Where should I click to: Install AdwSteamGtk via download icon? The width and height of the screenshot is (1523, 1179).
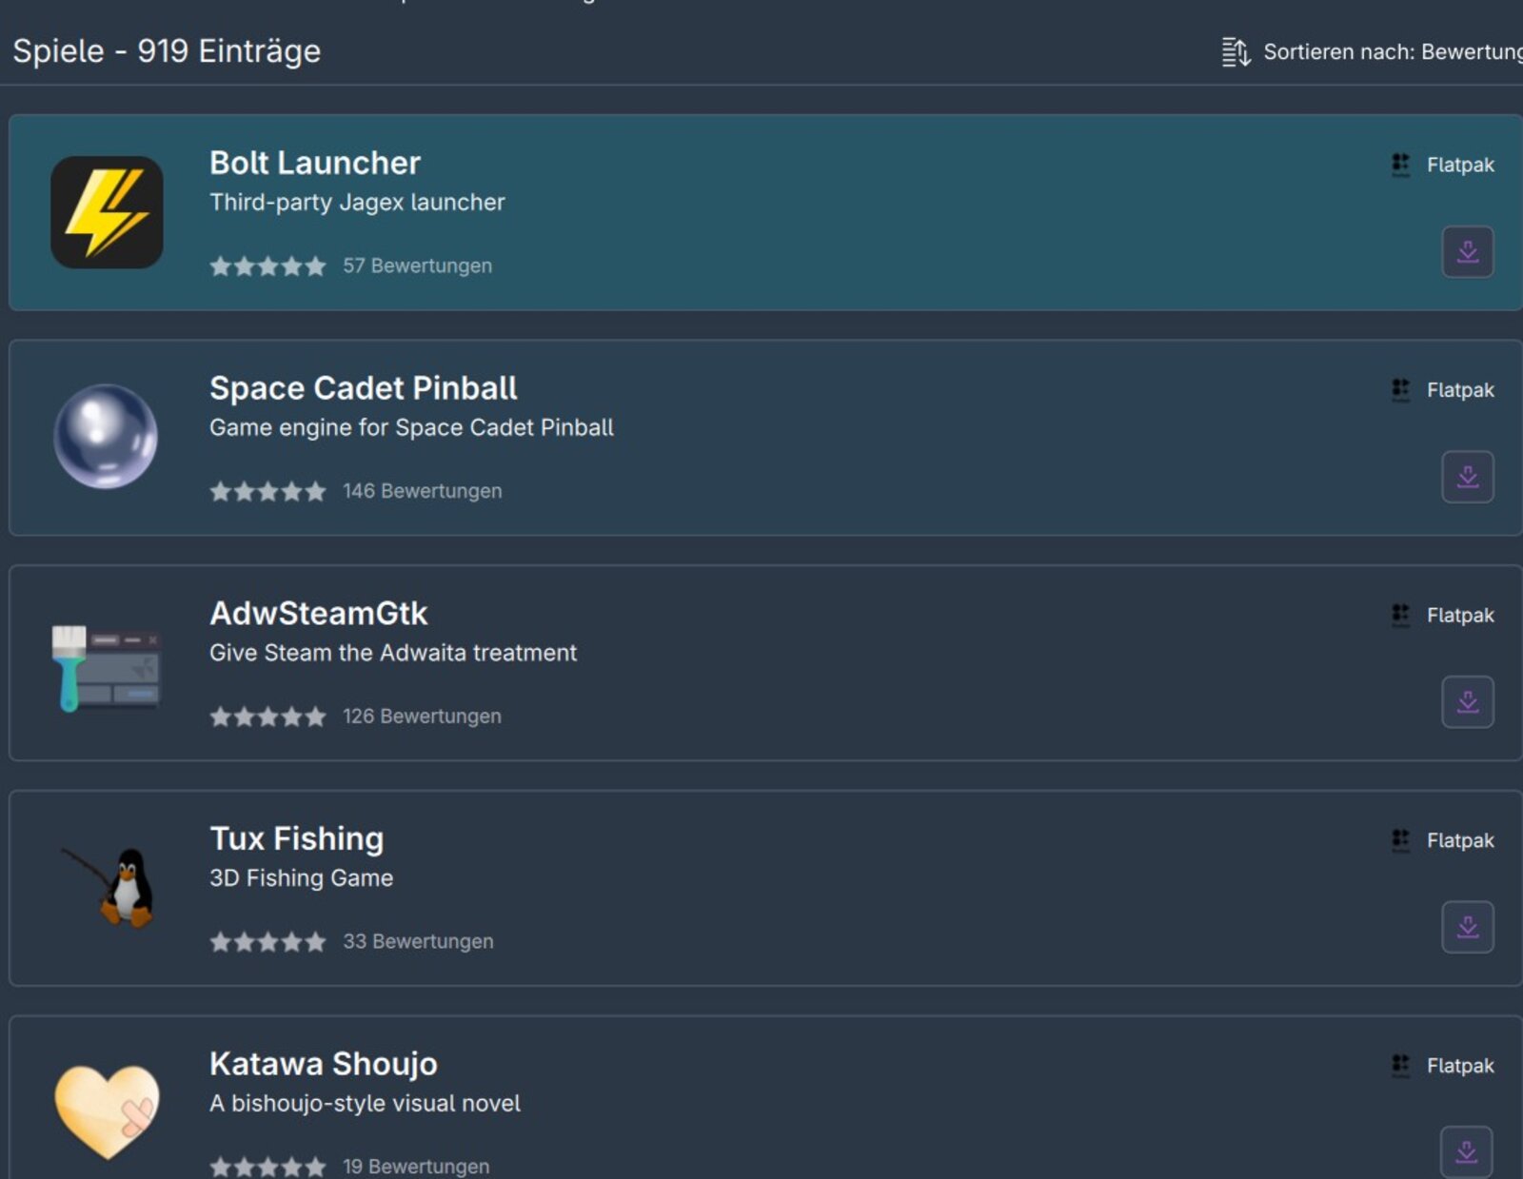[x=1467, y=702]
